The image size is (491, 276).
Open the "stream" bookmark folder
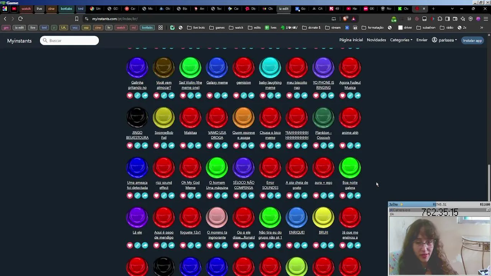(333, 28)
